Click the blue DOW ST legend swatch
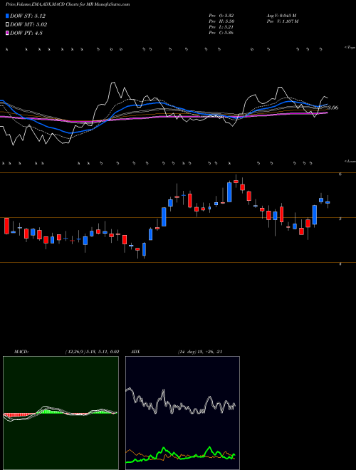 coord(7,16)
